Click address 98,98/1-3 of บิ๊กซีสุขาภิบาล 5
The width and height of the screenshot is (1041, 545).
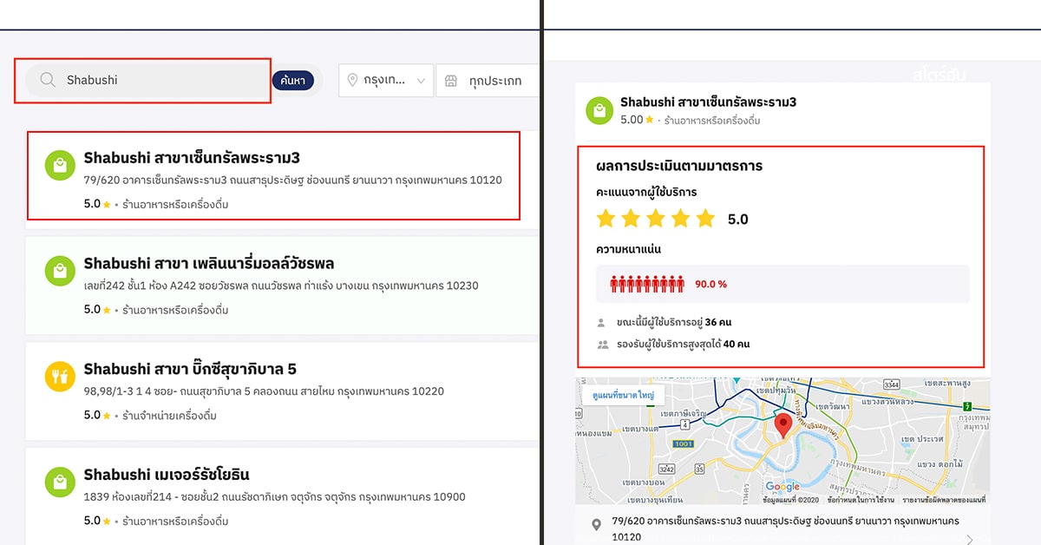tap(264, 391)
